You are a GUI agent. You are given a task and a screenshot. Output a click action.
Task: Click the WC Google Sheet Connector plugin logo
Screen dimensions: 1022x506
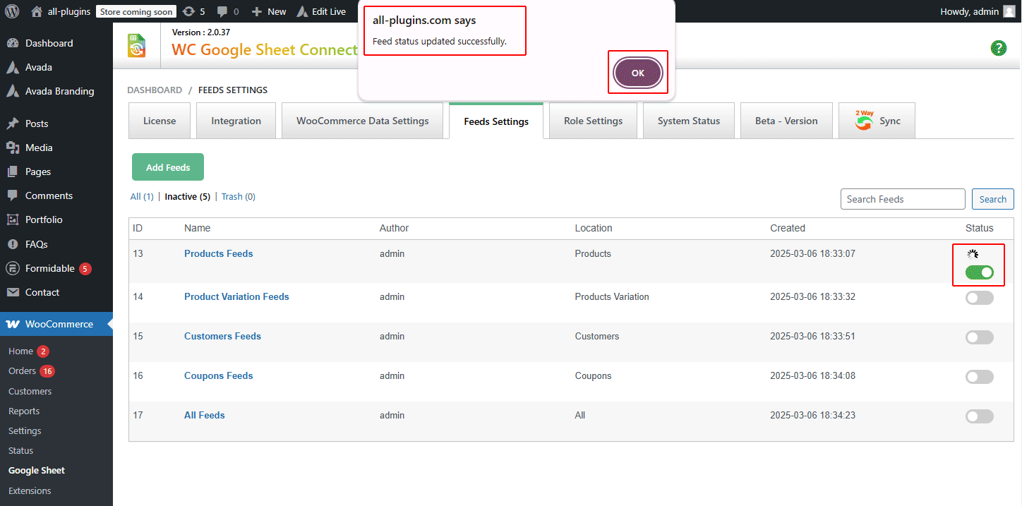[136, 44]
